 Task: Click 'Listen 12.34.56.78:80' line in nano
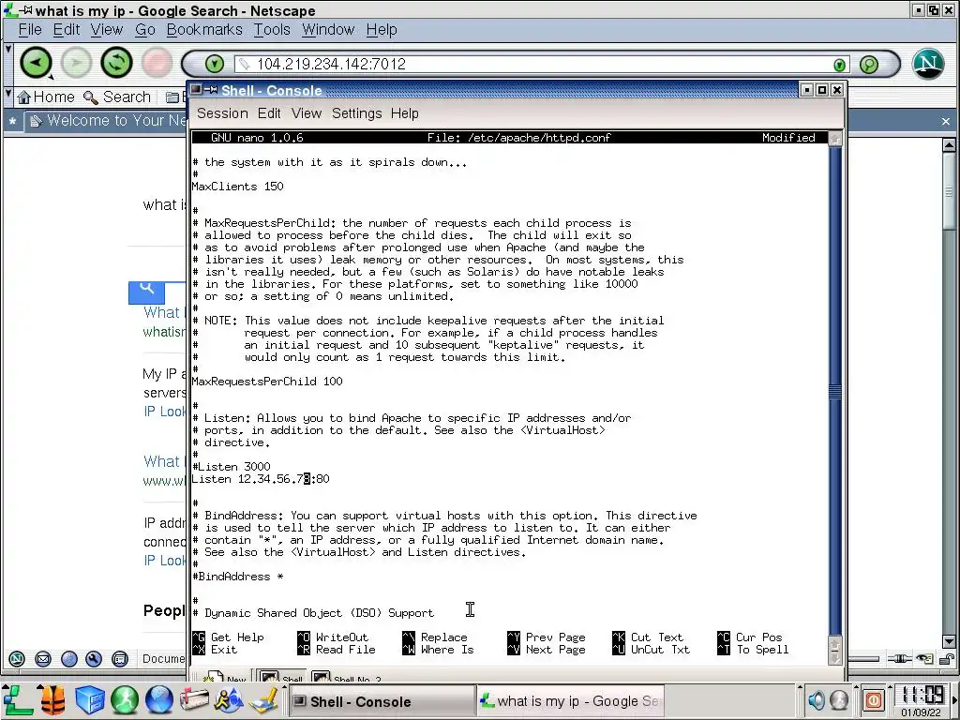(261, 479)
